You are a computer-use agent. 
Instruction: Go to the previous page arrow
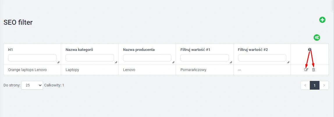[x=305, y=85]
